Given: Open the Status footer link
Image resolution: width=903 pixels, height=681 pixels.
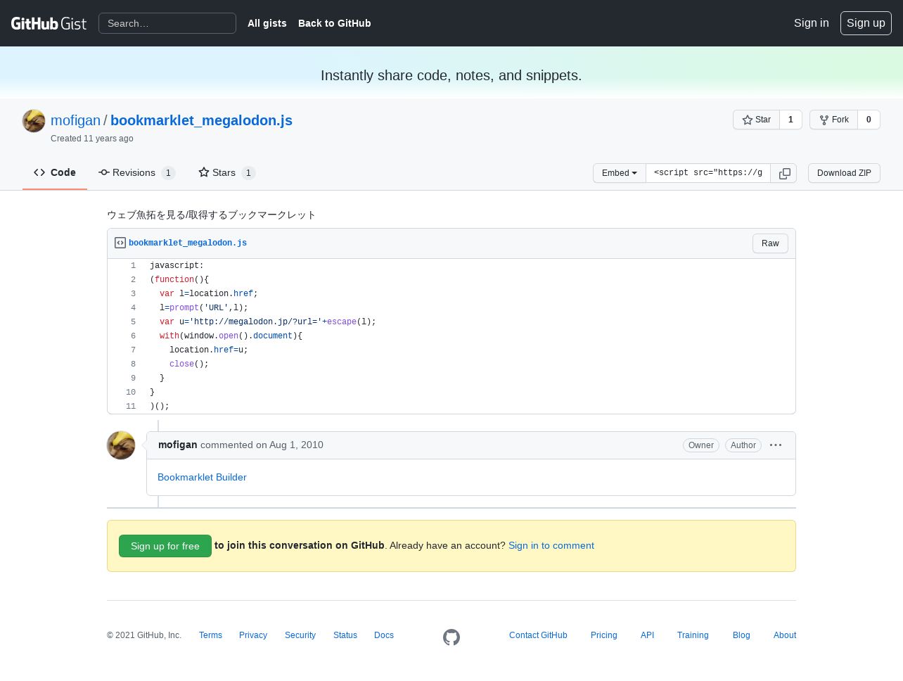Looking at the screenshot, I should [345, 635].
